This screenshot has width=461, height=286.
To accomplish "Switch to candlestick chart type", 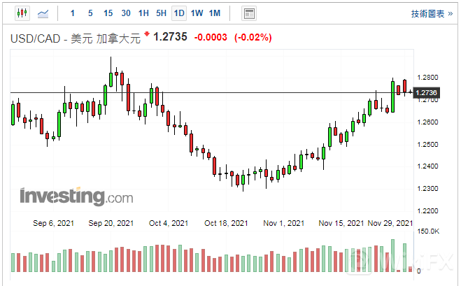I will pos(22,13).
